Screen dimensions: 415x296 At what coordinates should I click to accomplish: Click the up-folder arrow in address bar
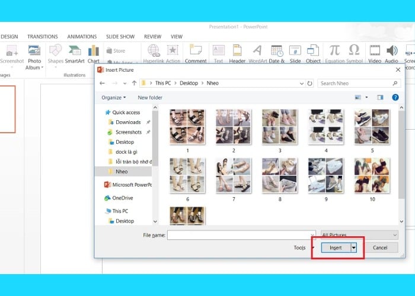135,83
